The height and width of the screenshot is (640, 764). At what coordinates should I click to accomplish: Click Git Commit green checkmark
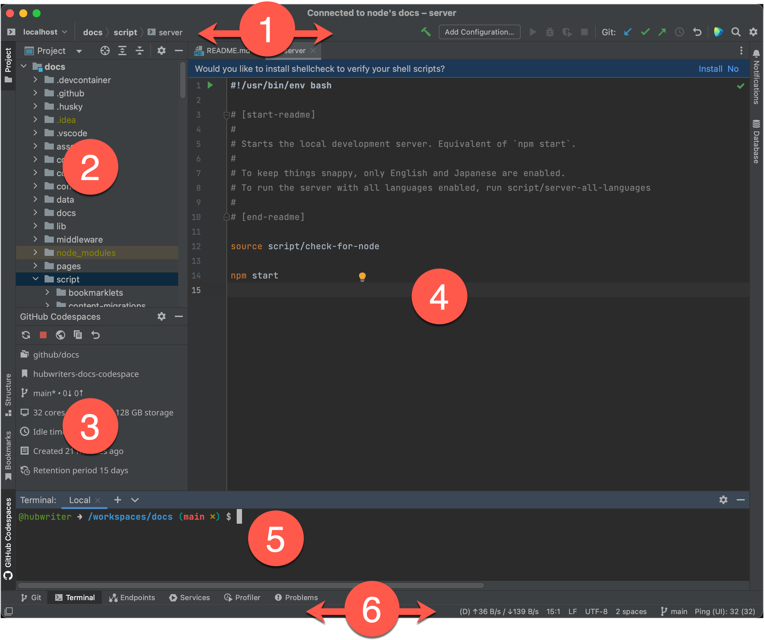645,32
